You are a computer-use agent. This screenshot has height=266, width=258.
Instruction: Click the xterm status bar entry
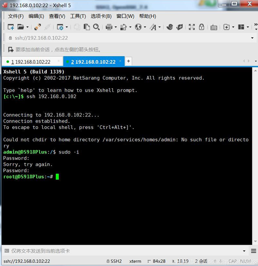click(135, 261)
